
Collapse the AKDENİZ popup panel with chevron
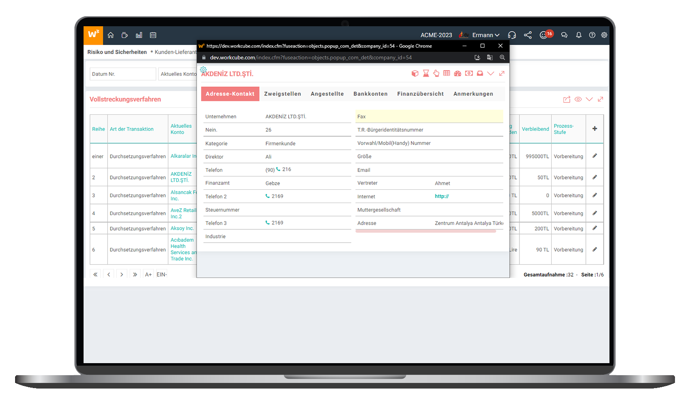[491, 74]
